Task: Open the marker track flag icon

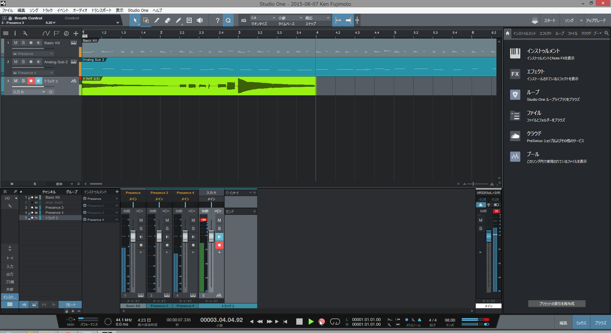Action: pos(57,33)
